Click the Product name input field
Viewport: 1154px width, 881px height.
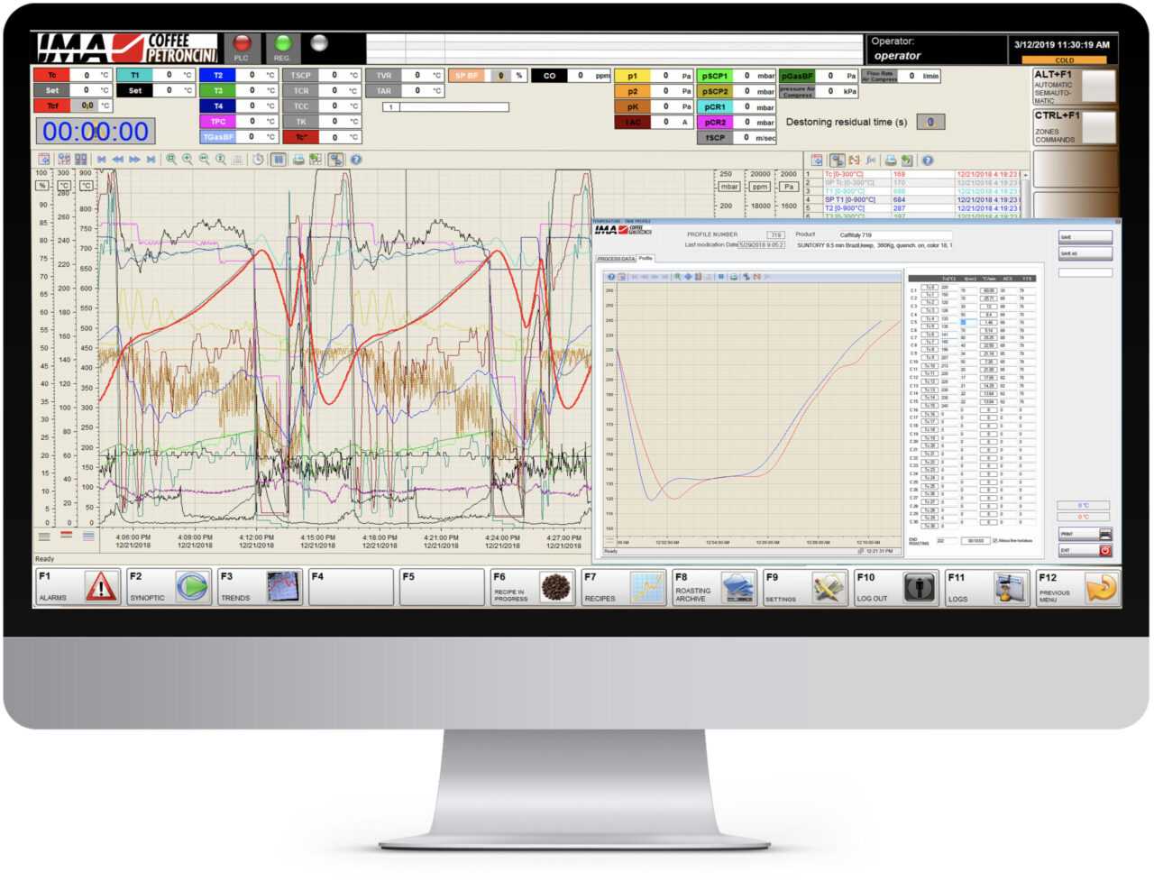coord(893,235)
